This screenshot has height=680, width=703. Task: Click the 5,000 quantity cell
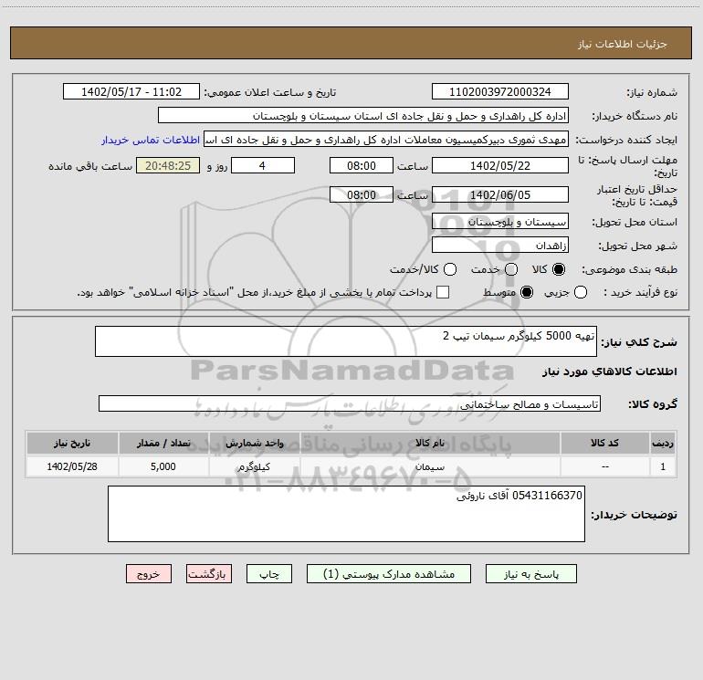coord(163,466)
